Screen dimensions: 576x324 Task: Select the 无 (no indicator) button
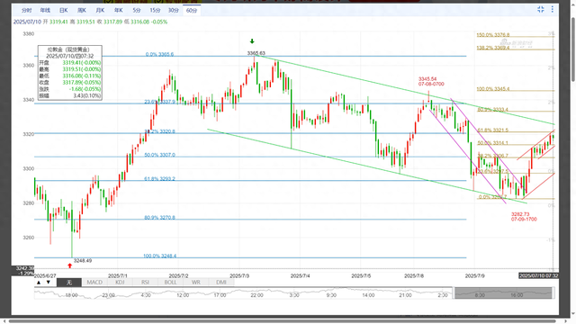point(69,283)
